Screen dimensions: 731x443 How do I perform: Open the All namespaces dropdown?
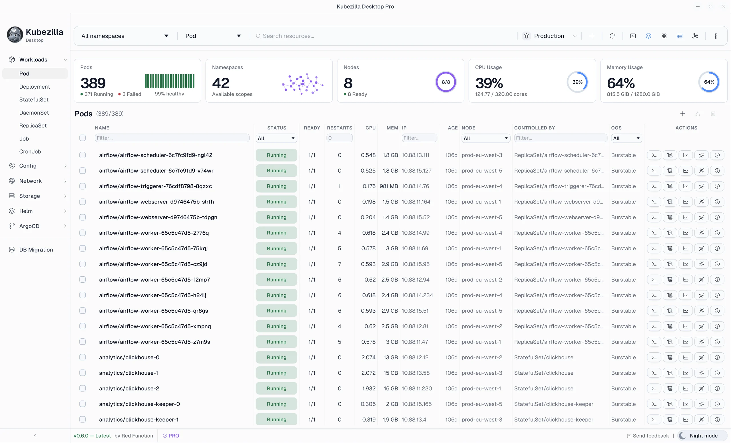point(125,36)
